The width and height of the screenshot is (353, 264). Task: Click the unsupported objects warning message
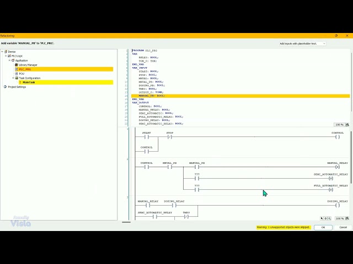284,227
